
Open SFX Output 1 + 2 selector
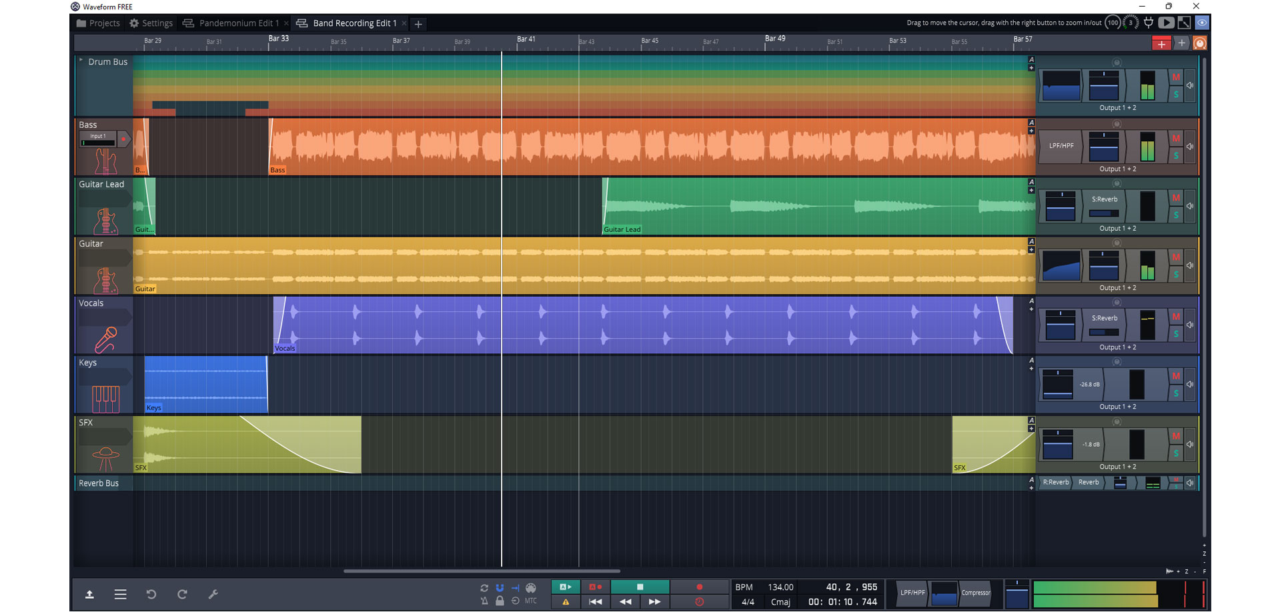coord(1118,467)
